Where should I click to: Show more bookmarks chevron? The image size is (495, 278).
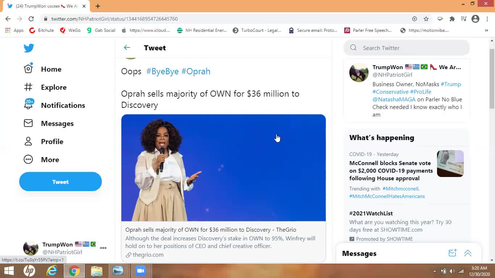point(486,30)
